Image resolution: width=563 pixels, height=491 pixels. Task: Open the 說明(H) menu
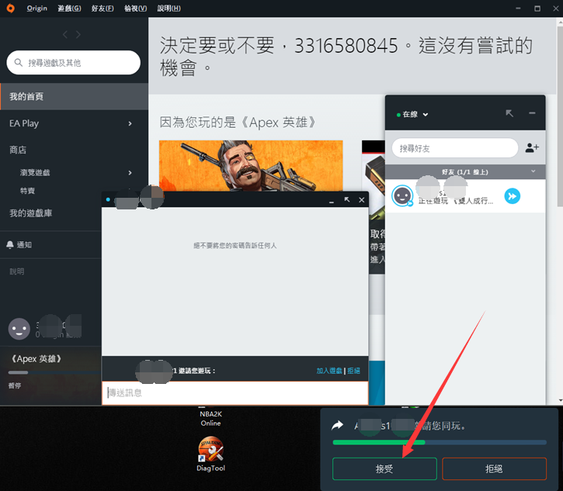(169, 8)
